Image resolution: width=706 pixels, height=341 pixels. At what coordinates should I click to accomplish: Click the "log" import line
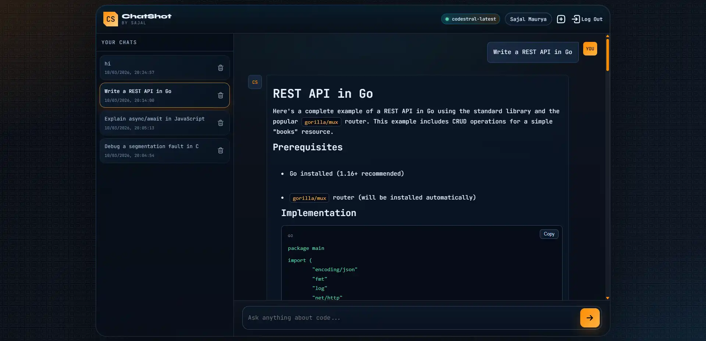[320, 288]
